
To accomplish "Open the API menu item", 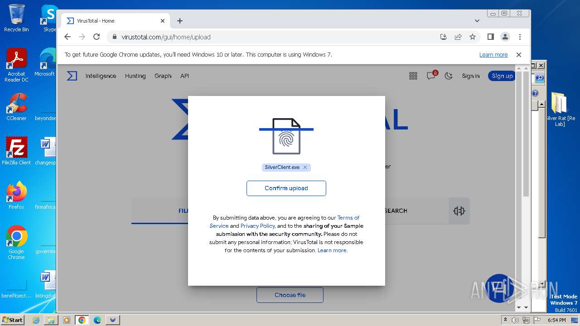I will point(184,76).
